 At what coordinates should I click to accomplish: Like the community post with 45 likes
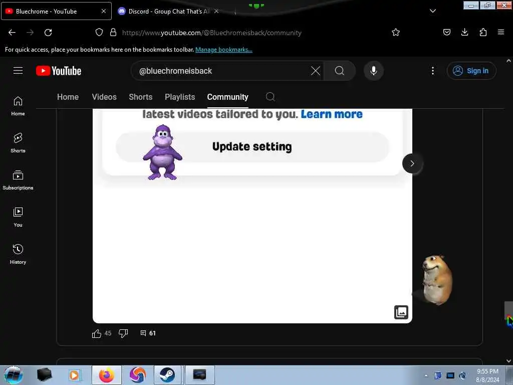[x=97, y=333]
